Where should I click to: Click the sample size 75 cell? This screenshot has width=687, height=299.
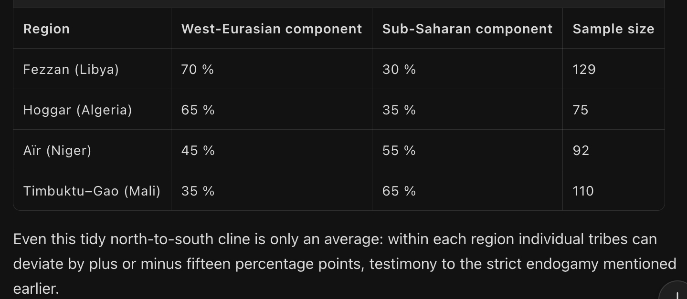[x=581, y=110]
